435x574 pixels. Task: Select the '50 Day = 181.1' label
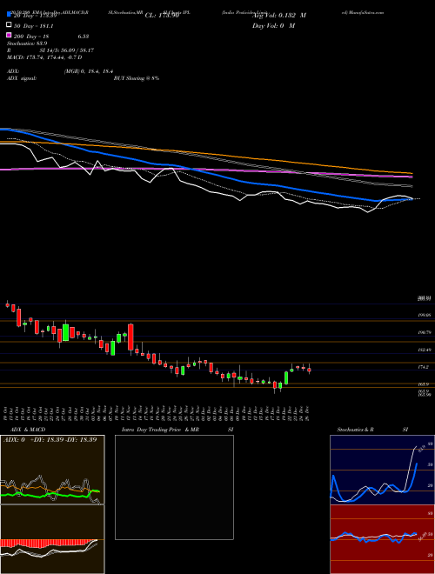34,26
